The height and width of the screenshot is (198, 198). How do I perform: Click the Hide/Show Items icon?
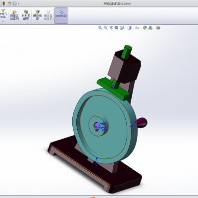(137, 28)
